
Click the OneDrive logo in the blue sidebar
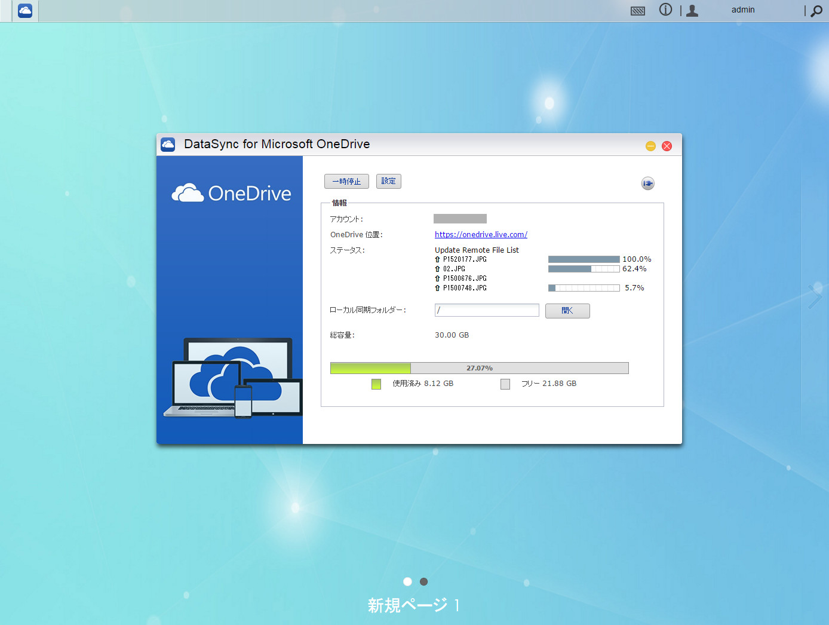click(x=232, y=193)
